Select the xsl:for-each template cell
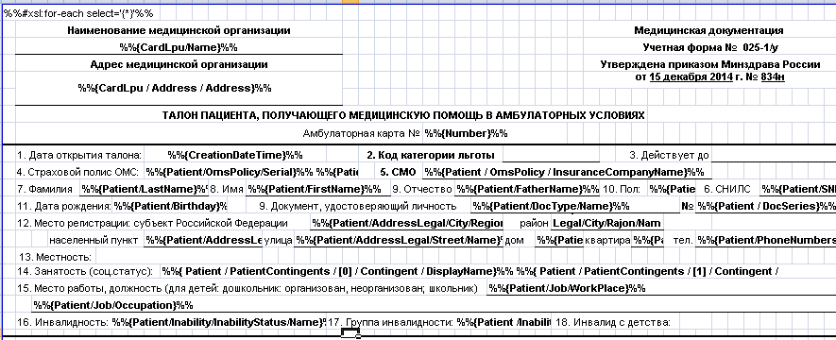The image size is (836, 340). coord(79,14)
